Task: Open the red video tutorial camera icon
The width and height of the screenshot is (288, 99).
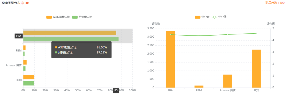Action: [x=27, y=3]
